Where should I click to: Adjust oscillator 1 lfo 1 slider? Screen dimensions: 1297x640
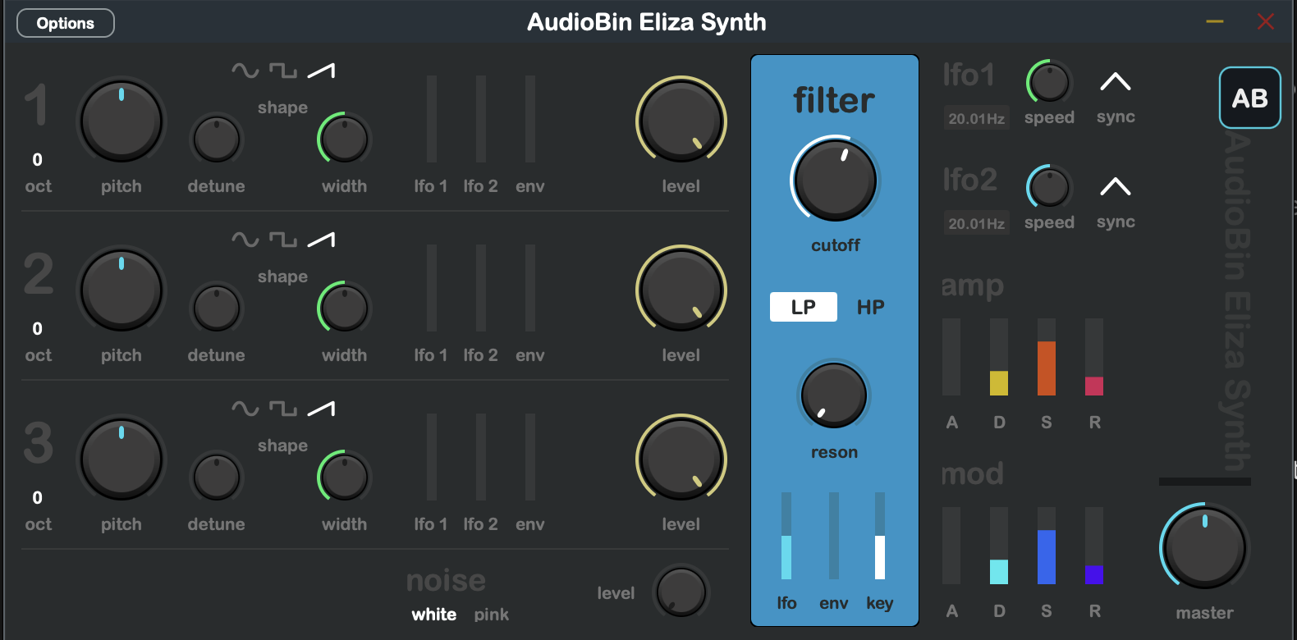[x=432, y=119]
